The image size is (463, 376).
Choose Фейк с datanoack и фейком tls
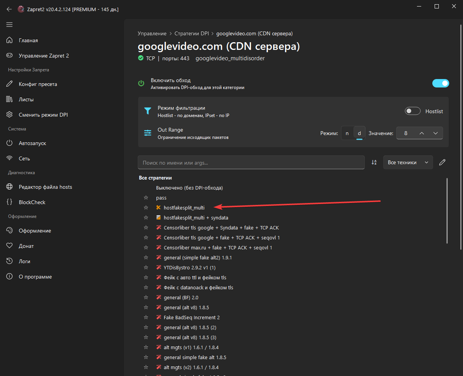click(199, 287)
